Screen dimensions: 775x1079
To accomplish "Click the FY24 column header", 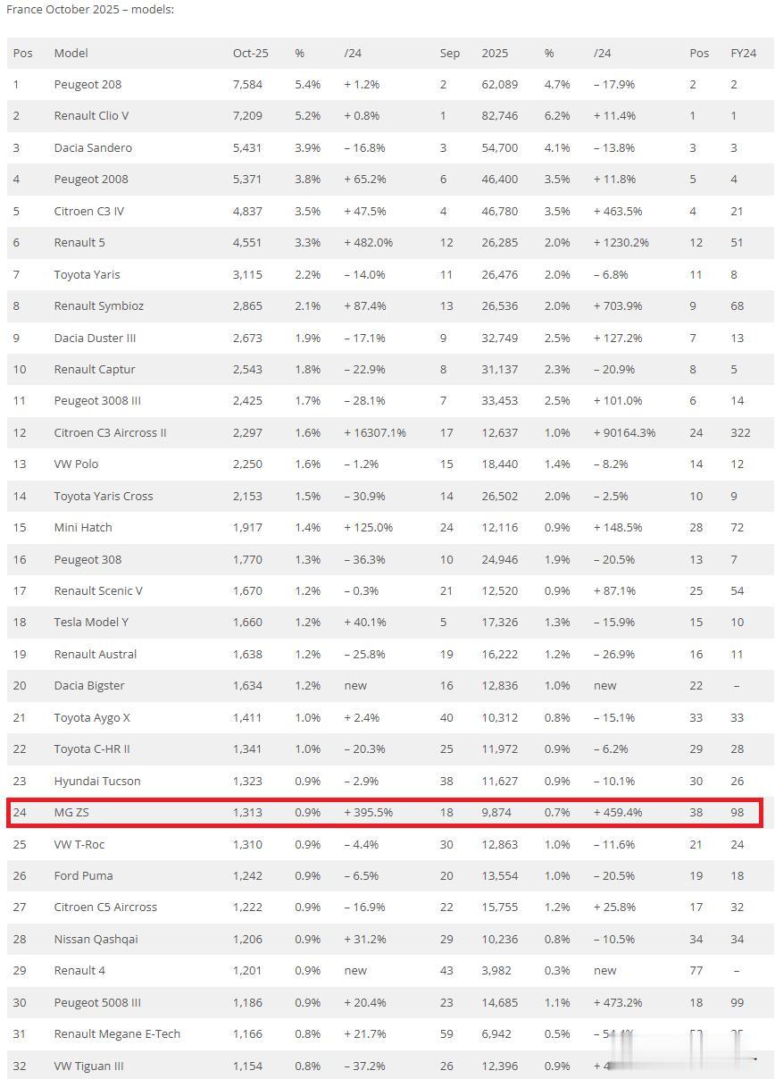I will 743,53.
